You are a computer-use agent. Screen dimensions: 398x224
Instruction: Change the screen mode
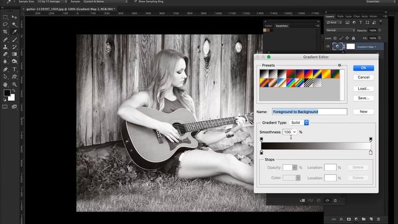[x=14, y=106]
